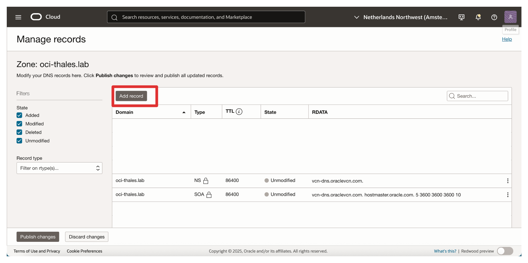Open actions menu for the NS record

point(507,181)
